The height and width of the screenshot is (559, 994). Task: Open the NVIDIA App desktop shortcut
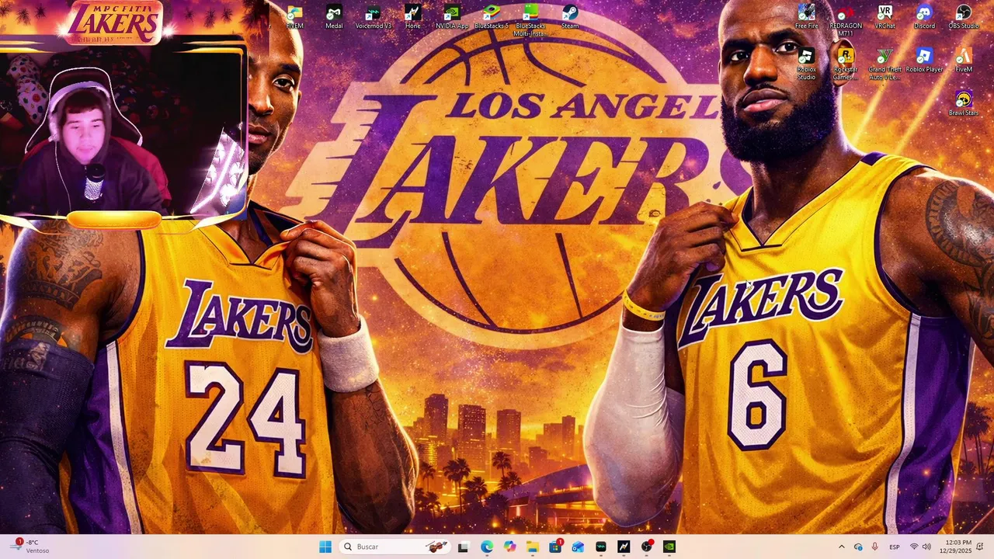[x=452, y=17]
